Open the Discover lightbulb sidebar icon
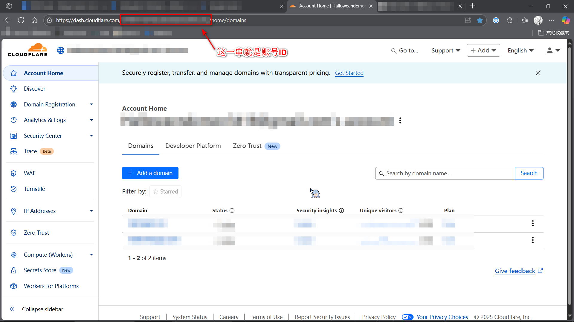This screenshot has height=322, width=574. click(13, 89)
